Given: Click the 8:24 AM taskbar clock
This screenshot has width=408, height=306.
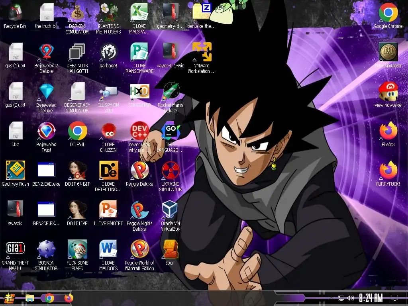Looking at the screenshot, I should coord(371,298).
